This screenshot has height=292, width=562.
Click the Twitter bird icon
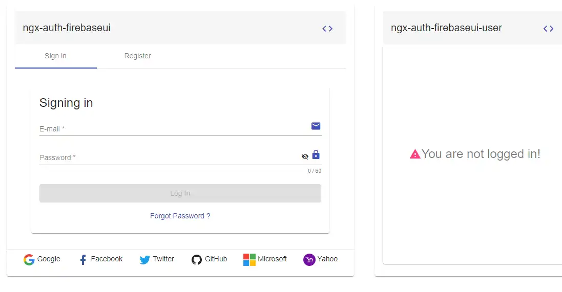click(x=145, y=260)
